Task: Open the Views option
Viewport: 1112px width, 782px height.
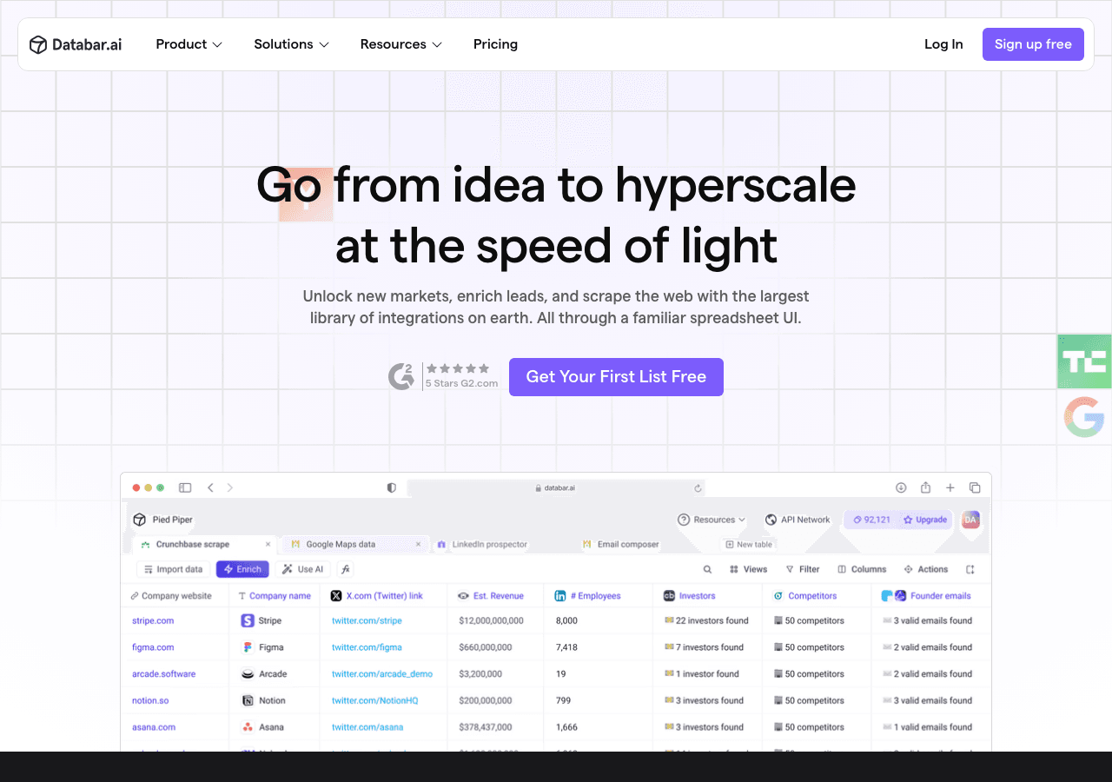Action: coord(748,570)
